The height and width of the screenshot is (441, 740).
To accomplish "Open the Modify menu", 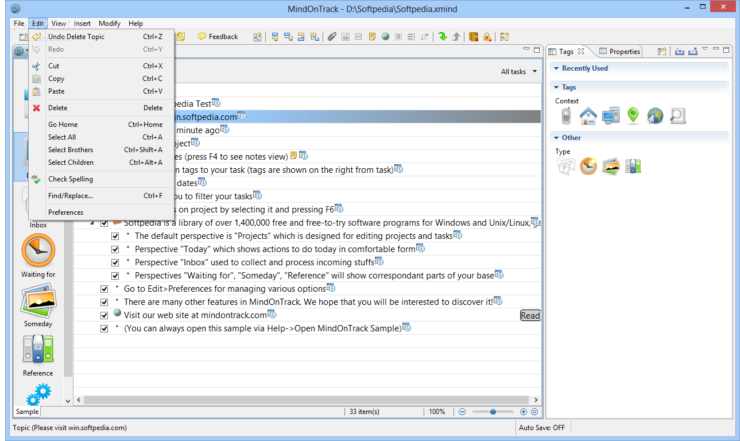I will point(110,24).
